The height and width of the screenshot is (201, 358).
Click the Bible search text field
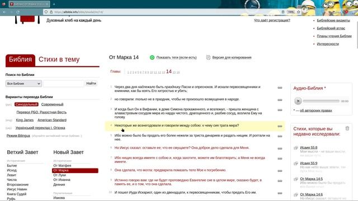click(63, 84)
